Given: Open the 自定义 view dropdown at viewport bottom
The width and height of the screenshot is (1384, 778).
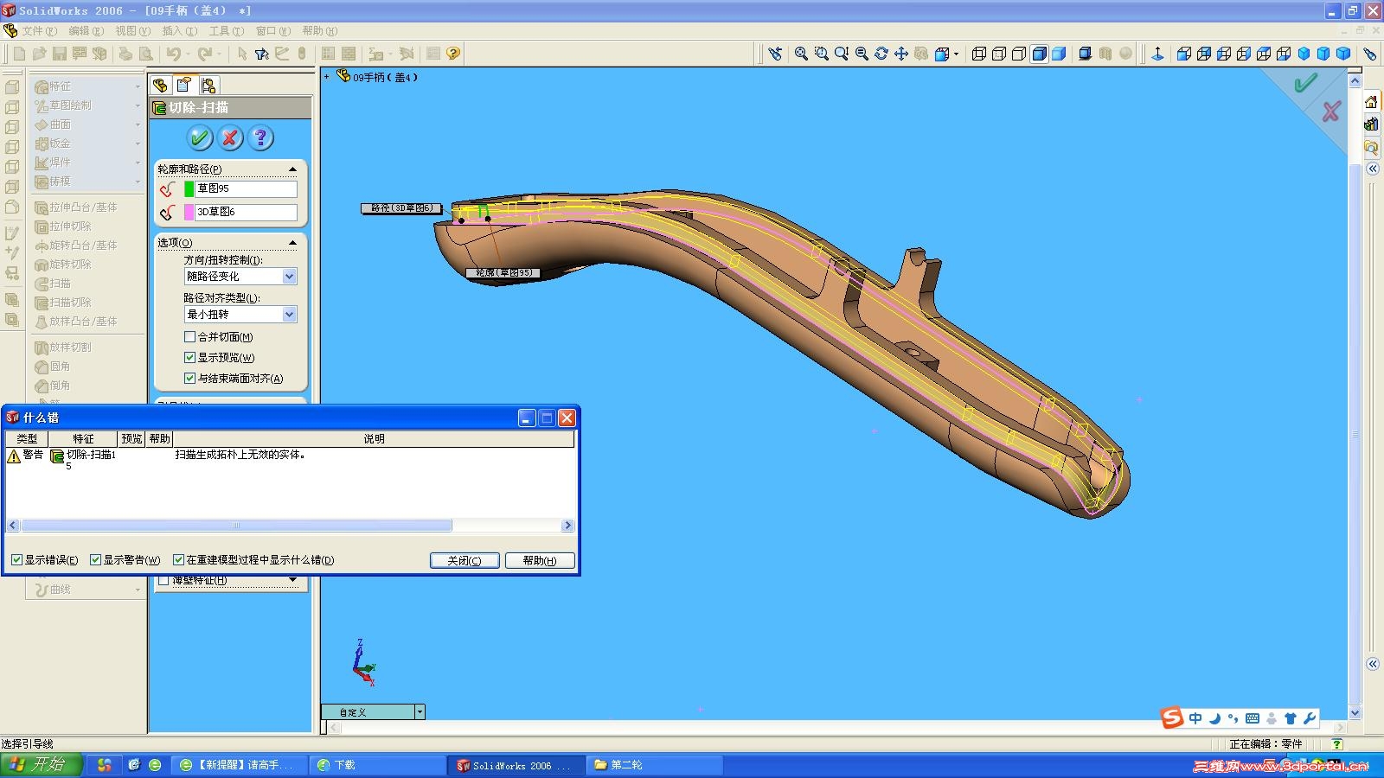Looking at the screenshot, I should coord(420,712).
